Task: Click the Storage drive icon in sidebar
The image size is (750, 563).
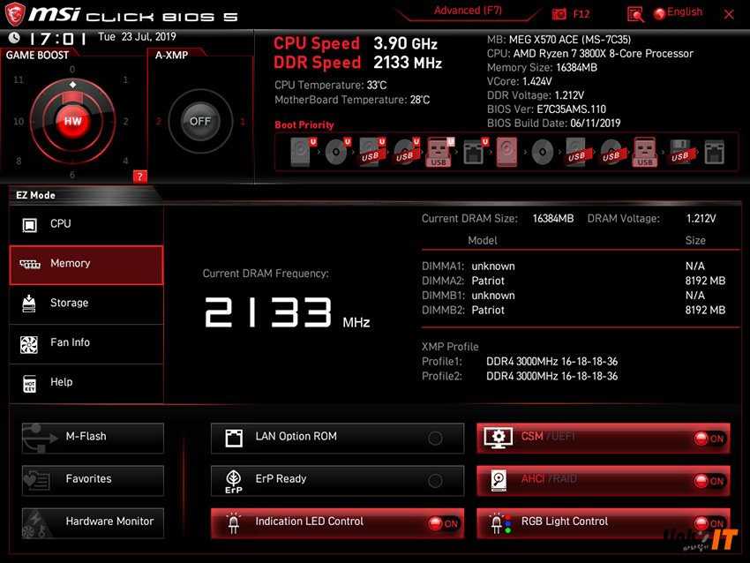Action: [x=29, y=304]
